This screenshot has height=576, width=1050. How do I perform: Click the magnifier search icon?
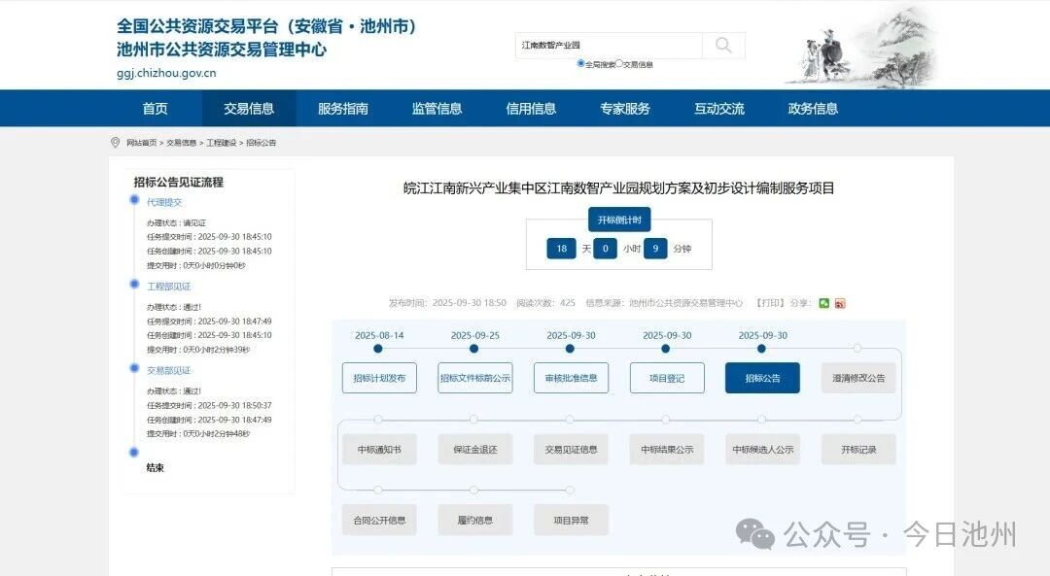[x=723, y=46]
